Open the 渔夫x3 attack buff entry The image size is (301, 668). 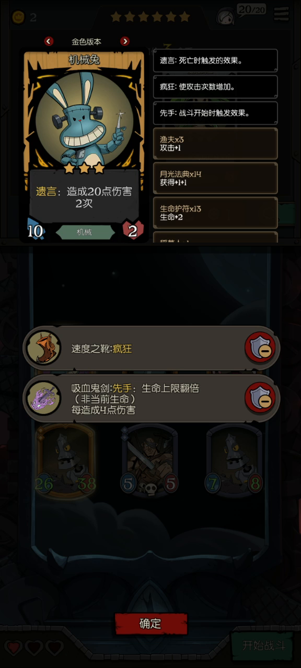pyautogui.click(x=215, y=144)
